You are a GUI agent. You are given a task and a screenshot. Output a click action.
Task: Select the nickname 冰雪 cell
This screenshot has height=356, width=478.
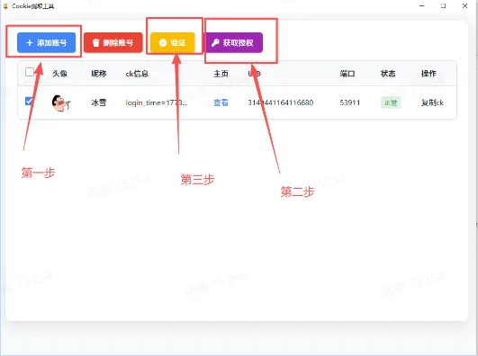coord(99,102)
